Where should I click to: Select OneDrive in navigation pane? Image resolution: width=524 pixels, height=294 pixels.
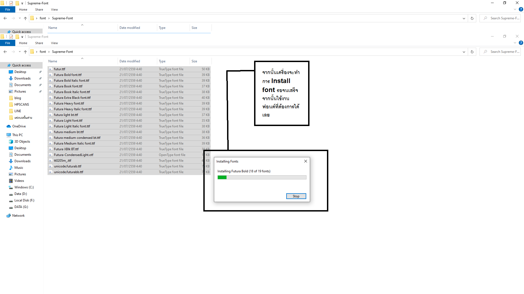(x=19, y=126)
